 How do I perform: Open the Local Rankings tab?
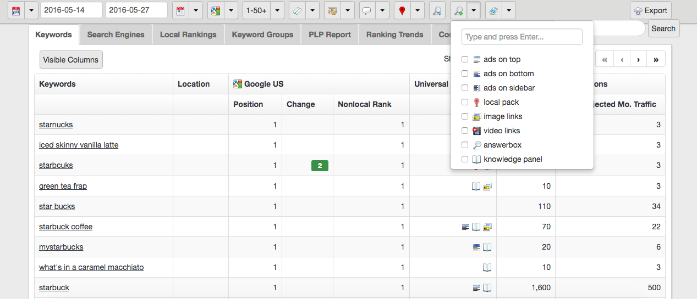[188, 35]
